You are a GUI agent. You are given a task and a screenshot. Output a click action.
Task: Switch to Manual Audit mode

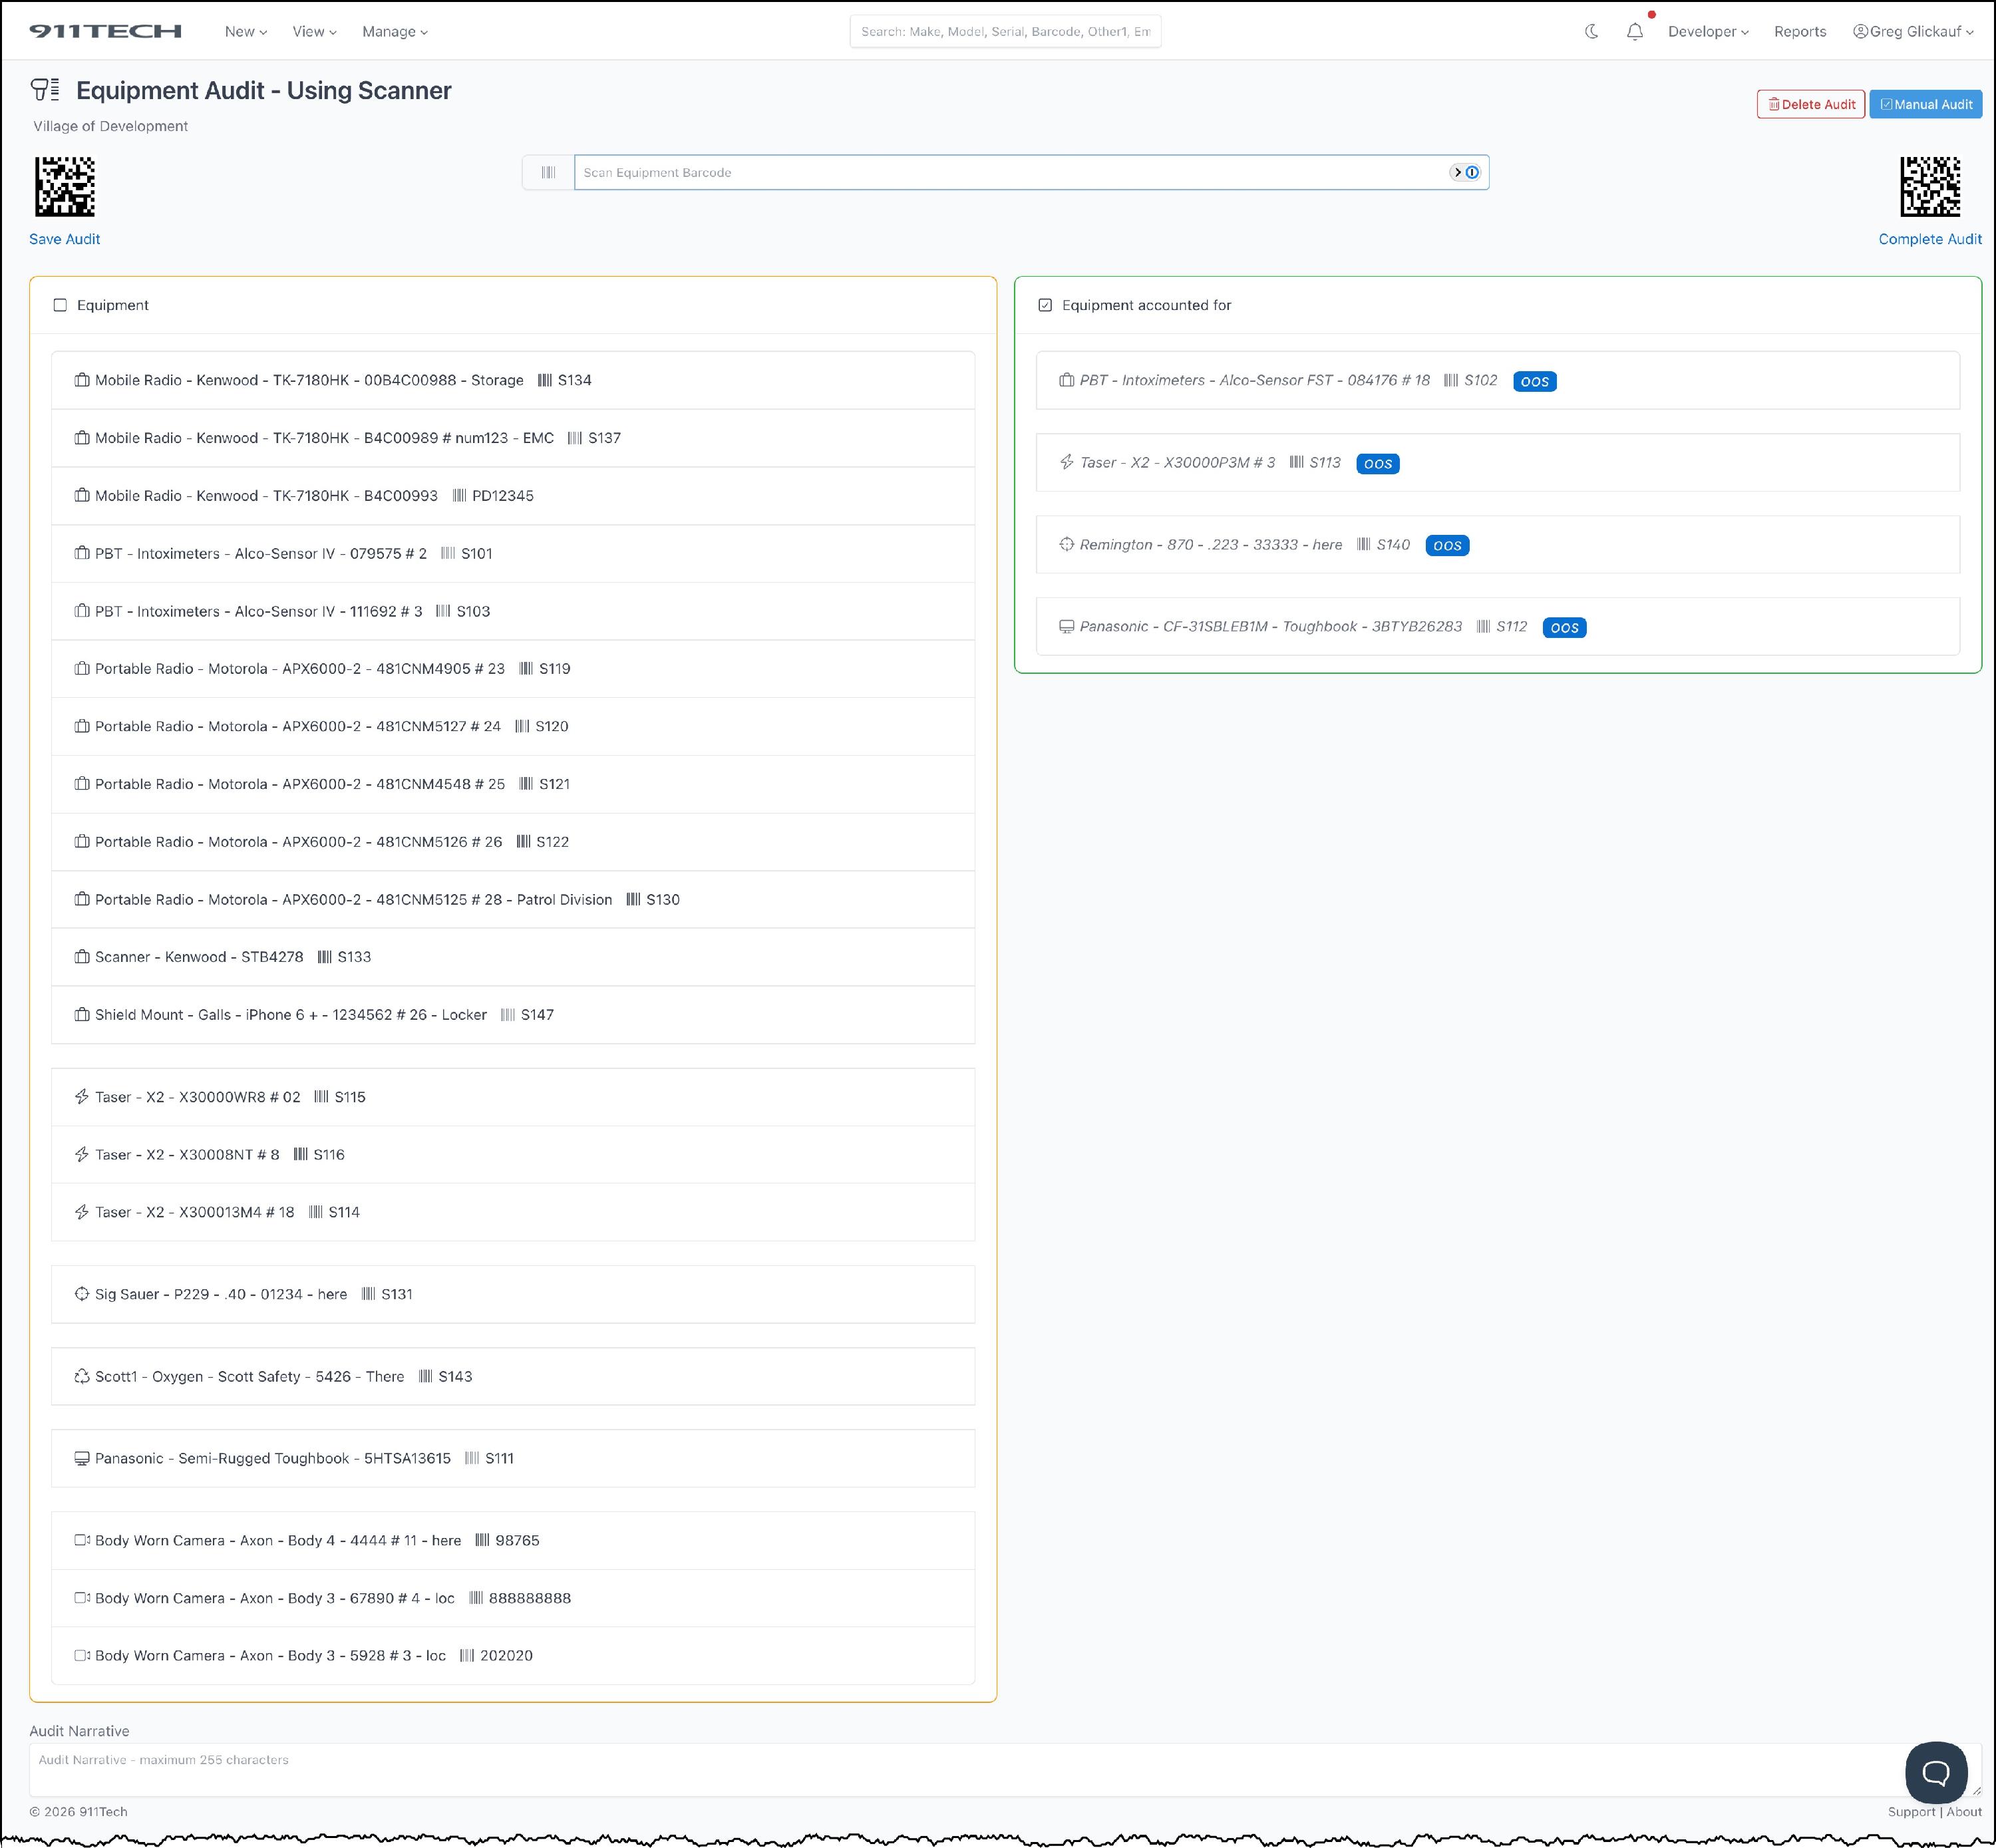(x=1925, y=104)
